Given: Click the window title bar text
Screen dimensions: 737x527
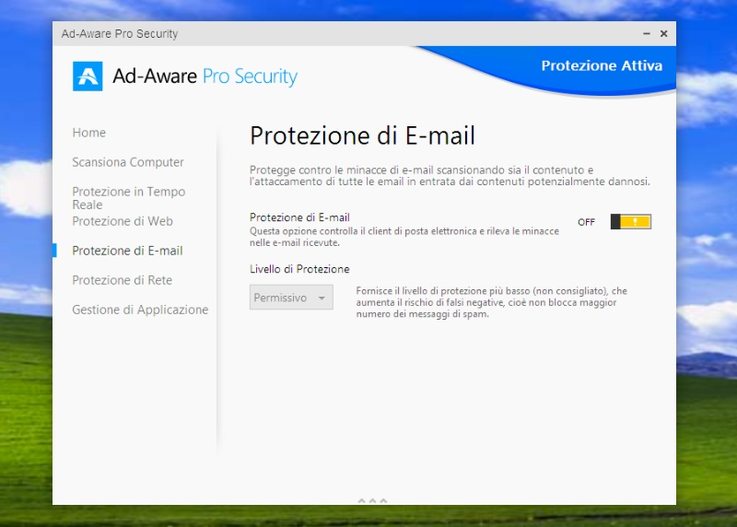Looking at the screenshot, I should [x=120, y=34].
